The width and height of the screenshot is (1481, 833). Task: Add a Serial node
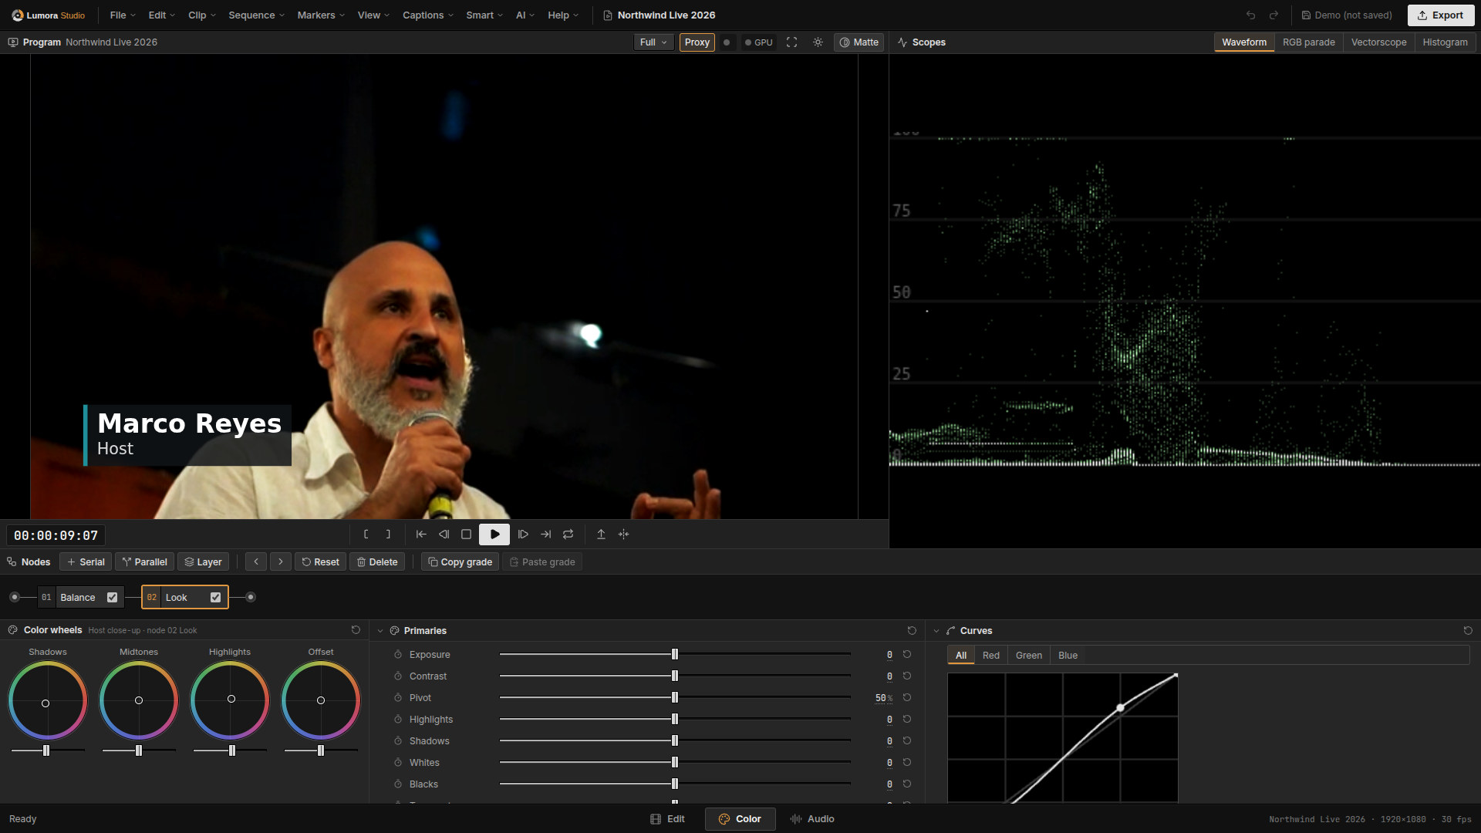coord(86,562)
